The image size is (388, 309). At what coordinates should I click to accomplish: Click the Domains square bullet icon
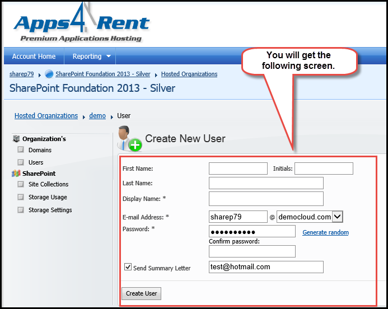[x=21, y=149]
